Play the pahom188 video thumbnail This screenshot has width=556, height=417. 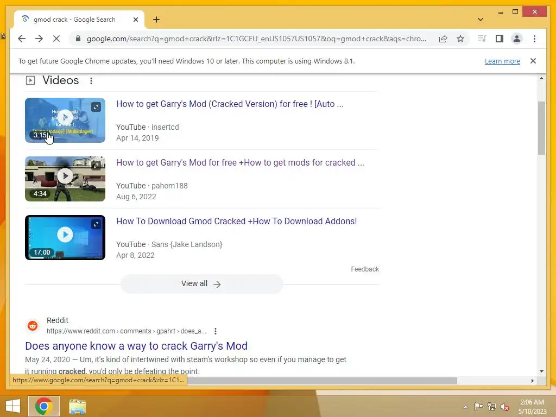pyautogui.click(x=65, y=179)
